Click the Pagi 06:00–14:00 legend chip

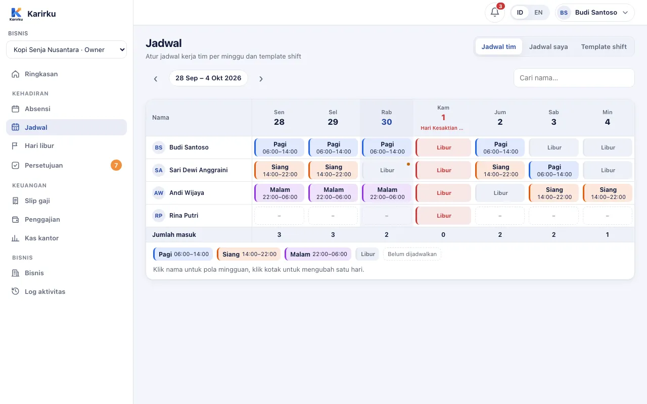coord(183,254)
